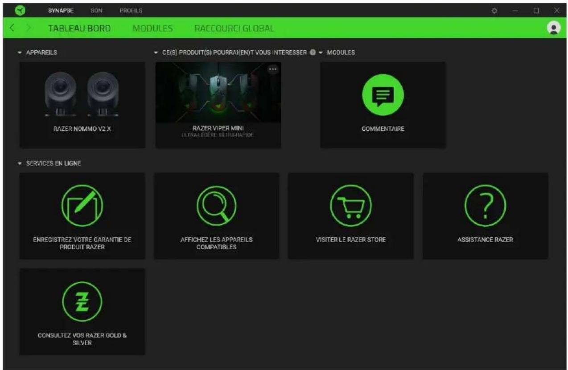Switch to the Son top tab
The height and width of the screenshot is (370, 568).
click(97, 10)
